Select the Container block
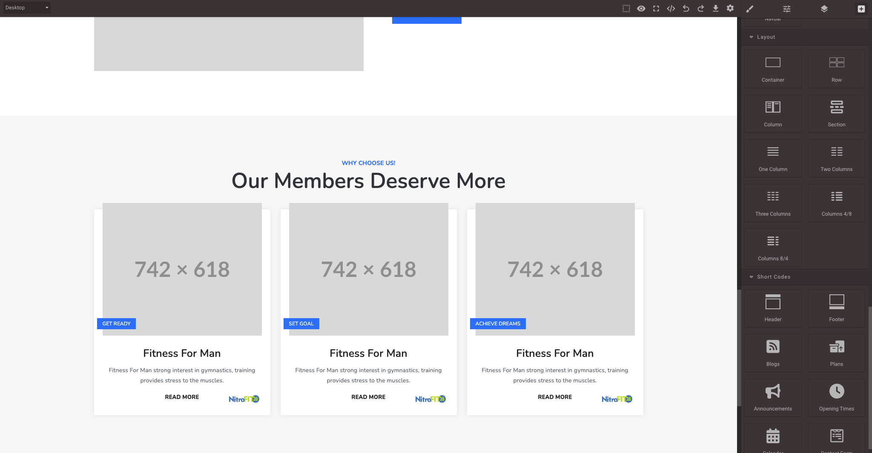Viewport: 872px width, 453px height. [x=773, y=69]
